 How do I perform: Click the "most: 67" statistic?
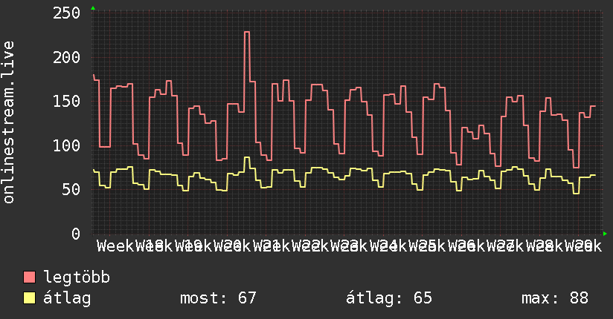(218, 298)
